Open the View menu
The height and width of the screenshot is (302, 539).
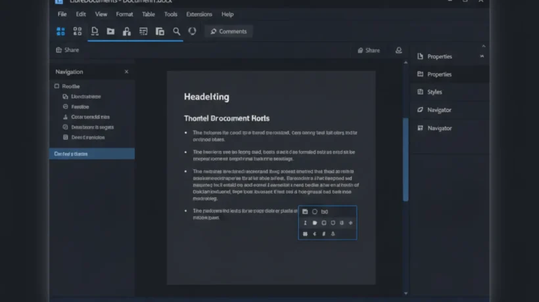101,14
